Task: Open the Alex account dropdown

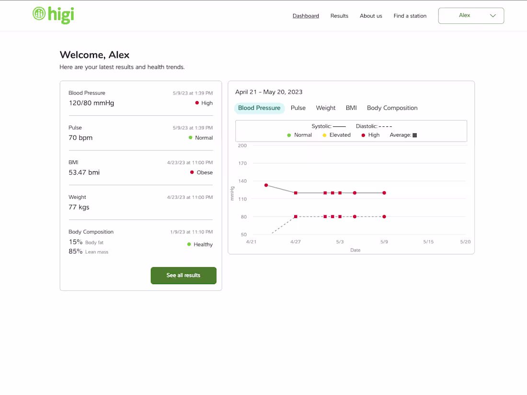Action: pos(471,16)
